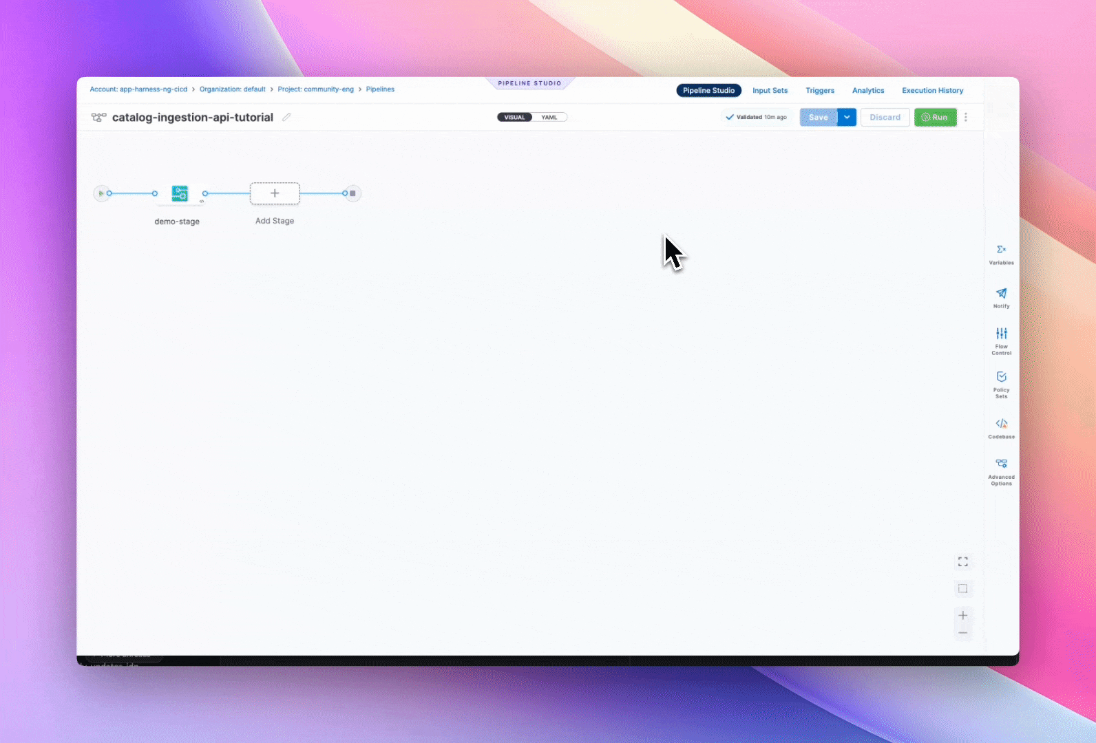Open the more options kebab menu
This screenshot has width=1096, height=743.
click(x=966, y=118)
